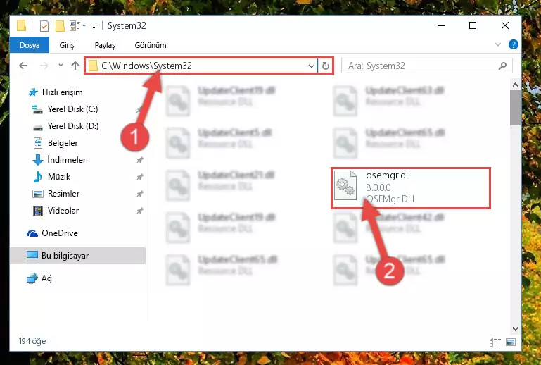
Task: Switch to the Görünüm ribbon tab
Action: point(151,45)
